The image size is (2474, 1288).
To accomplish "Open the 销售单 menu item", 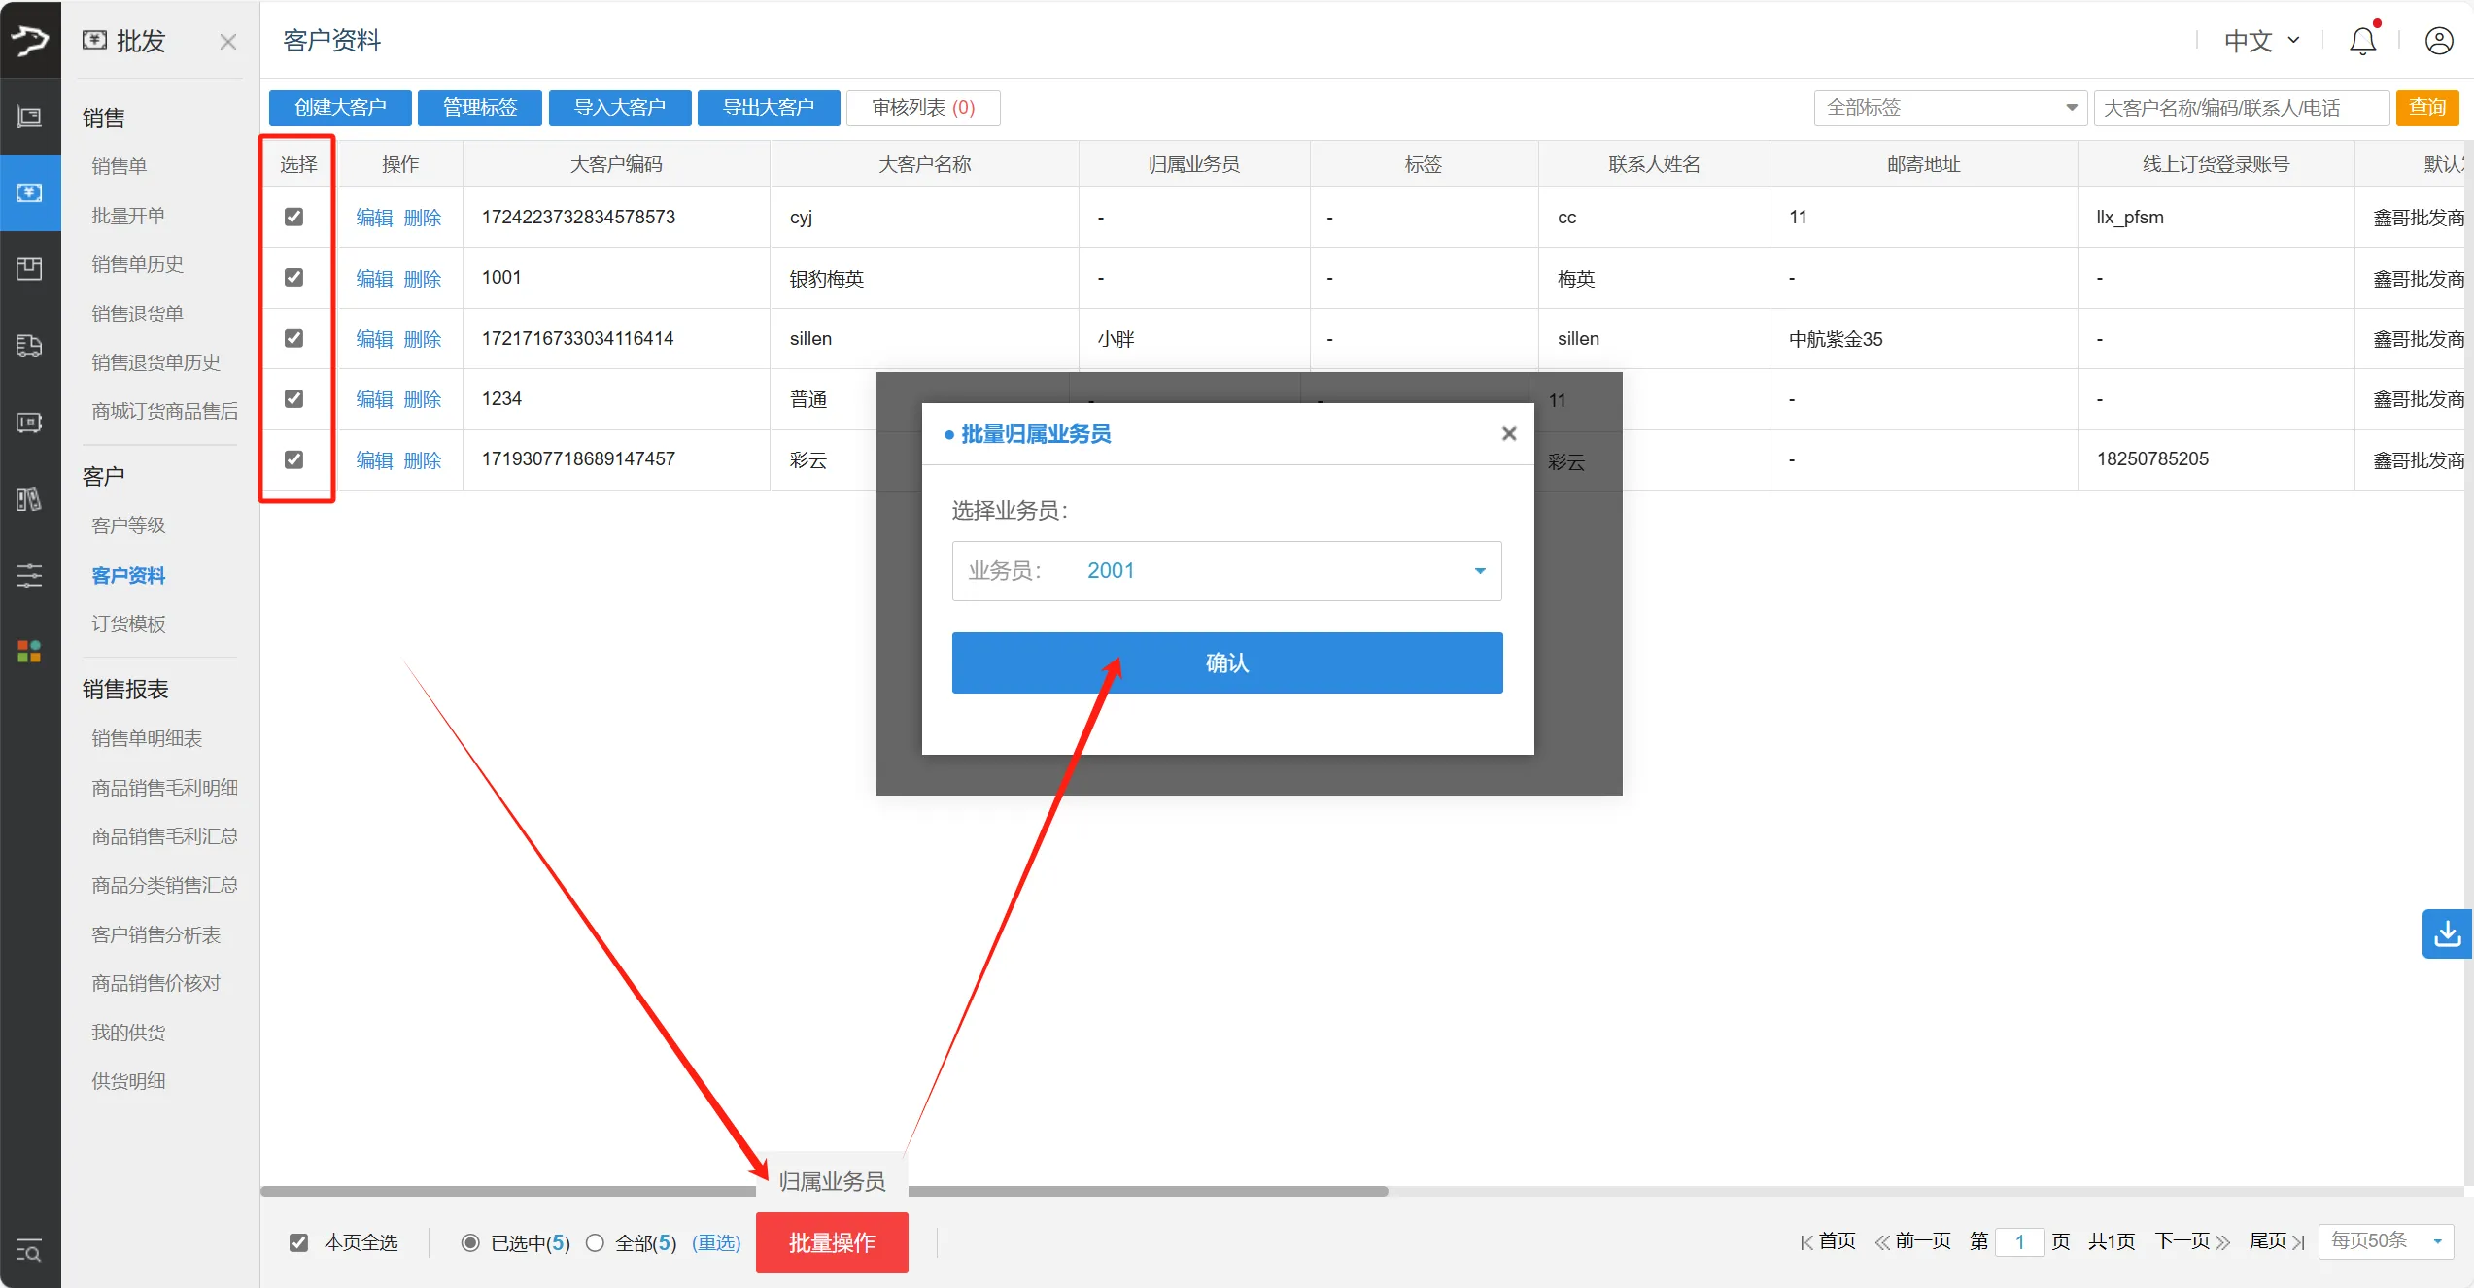I will 119,165.
